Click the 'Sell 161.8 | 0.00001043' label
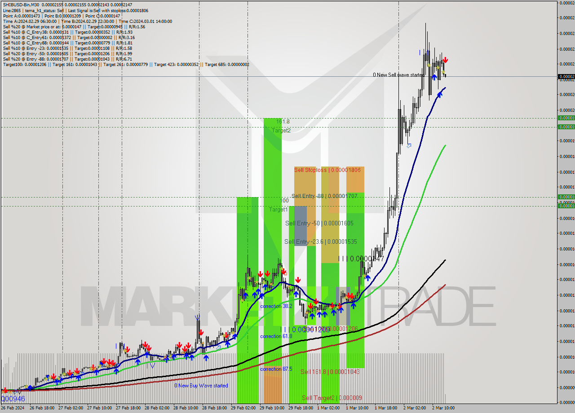Image resolution: width=575 pixels, height=413 pixels. click(x=330, y=372)
